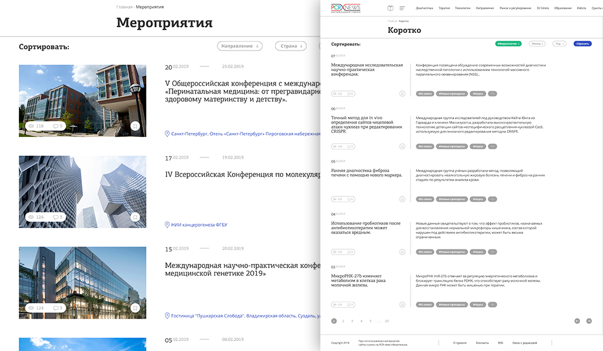
Task: Open МикроРНК-27b изменяет метаболизм headline
Action: click(x=358, y=280)
